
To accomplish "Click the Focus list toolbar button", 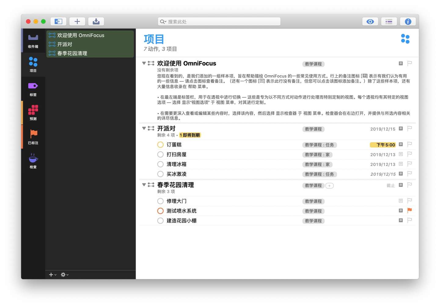I will pos(389,21).
